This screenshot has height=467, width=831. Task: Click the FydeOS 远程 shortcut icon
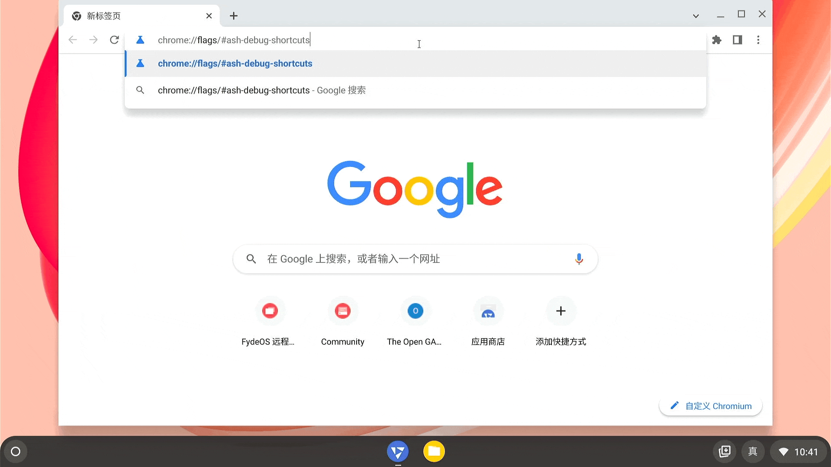(x=269, y=310)
